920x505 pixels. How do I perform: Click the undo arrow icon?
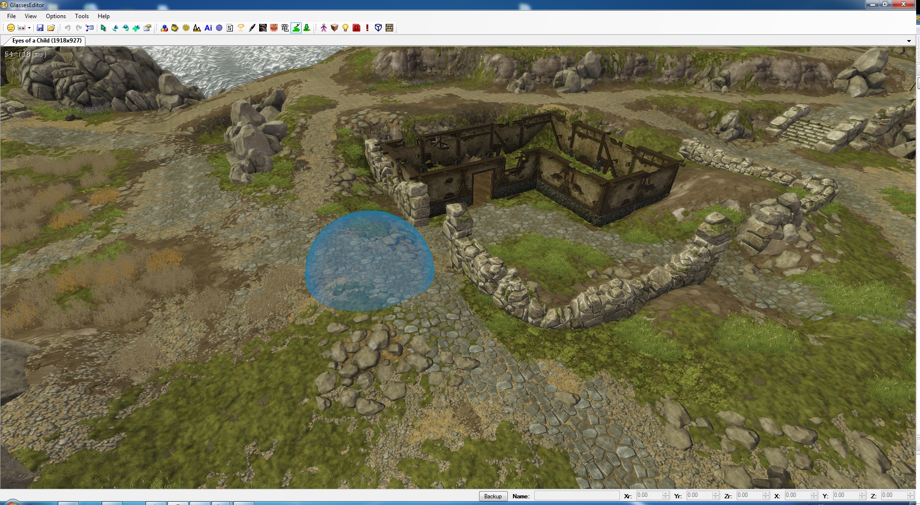(68, 28)
